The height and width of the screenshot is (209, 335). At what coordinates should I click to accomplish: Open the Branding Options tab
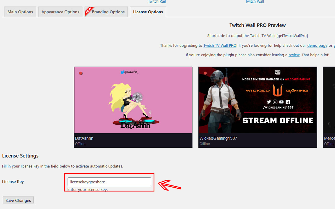tap(106, 12)
